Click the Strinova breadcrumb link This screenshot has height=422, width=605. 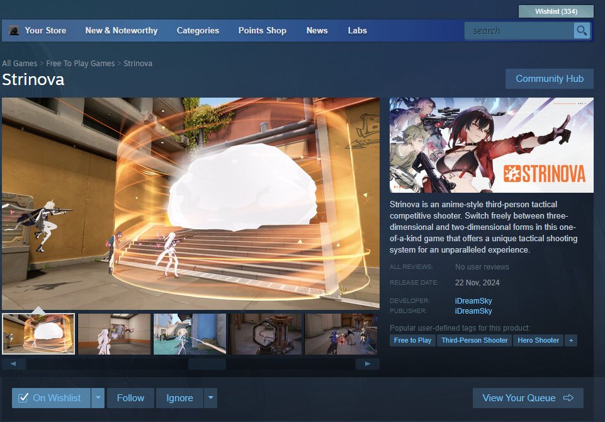(138, 64)
